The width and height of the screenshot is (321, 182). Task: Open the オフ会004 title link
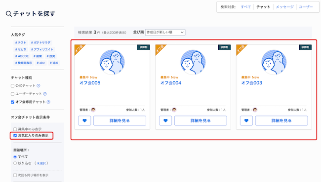[171, 83]
